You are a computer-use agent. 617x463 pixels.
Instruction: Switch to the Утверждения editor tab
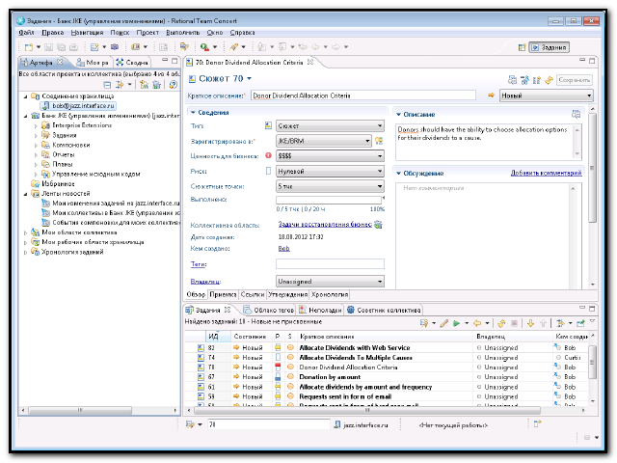(287, 294)
